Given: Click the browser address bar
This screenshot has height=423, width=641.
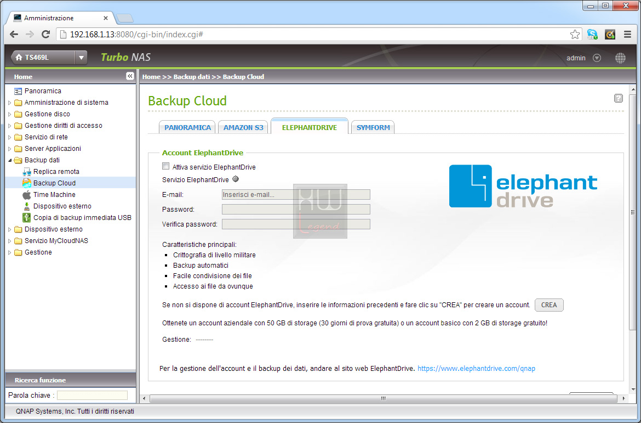Looking at the screenshot, I should pos(320,35).
